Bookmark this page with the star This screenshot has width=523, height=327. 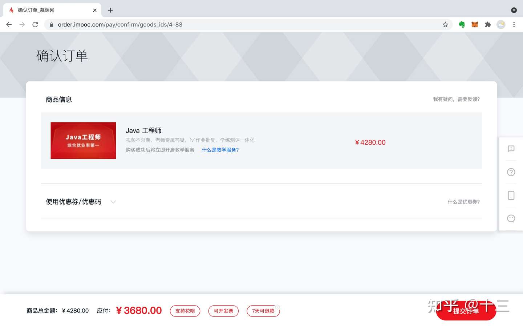445,24
